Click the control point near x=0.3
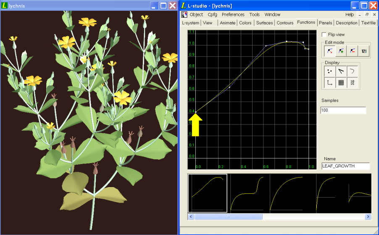This screenshot has width=379, height=235. tap(229, 87)
